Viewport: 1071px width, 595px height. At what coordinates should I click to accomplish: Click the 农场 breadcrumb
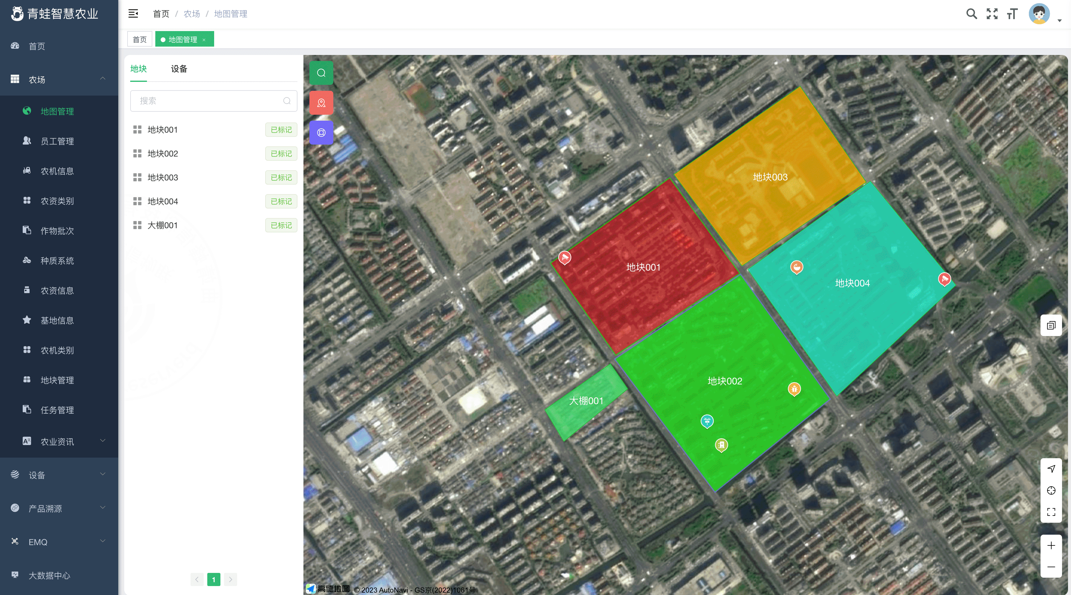coord(192,14)
